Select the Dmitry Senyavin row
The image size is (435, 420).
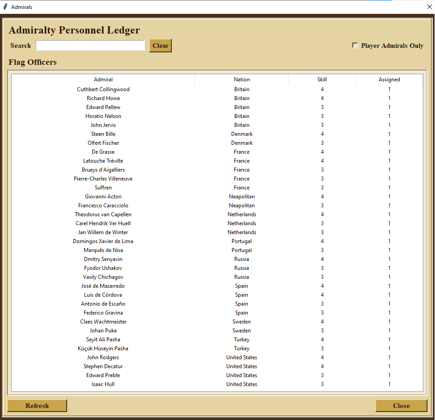click(x=217, y=259)
